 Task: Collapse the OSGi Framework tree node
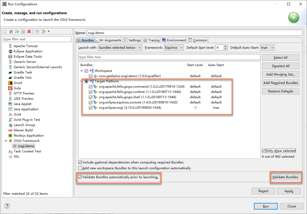click(x=6, y=141)
